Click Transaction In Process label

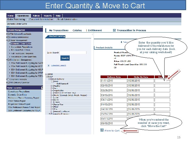coord(131,30)
